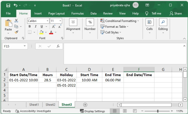Click the zoom slider handle
The image size is (188, 114).
[158, 111]
